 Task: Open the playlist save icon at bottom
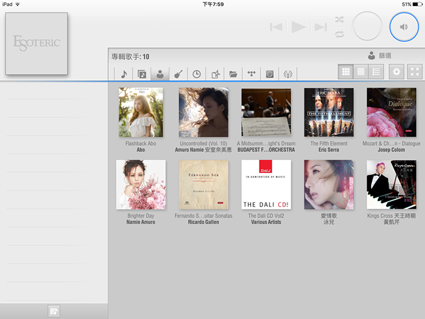coord(53,311)
